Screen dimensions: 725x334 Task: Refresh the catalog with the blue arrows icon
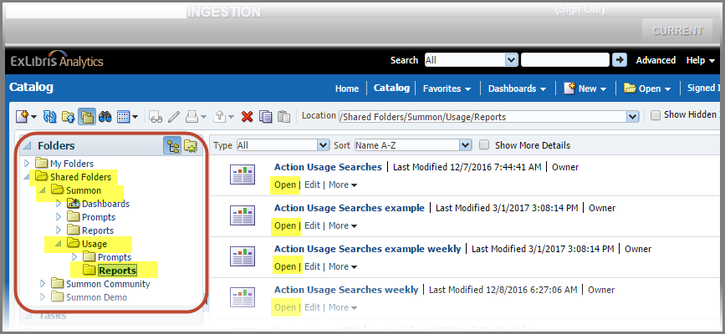[49, 116]
